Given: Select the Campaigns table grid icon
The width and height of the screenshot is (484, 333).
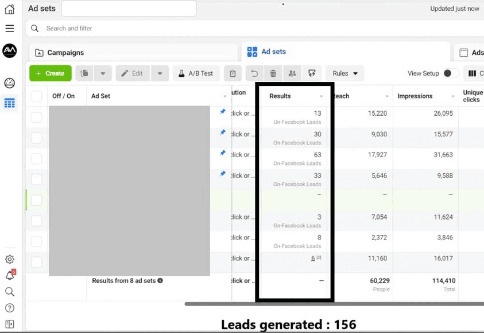Looking at the screenshot, I should [x=10, y=103].
